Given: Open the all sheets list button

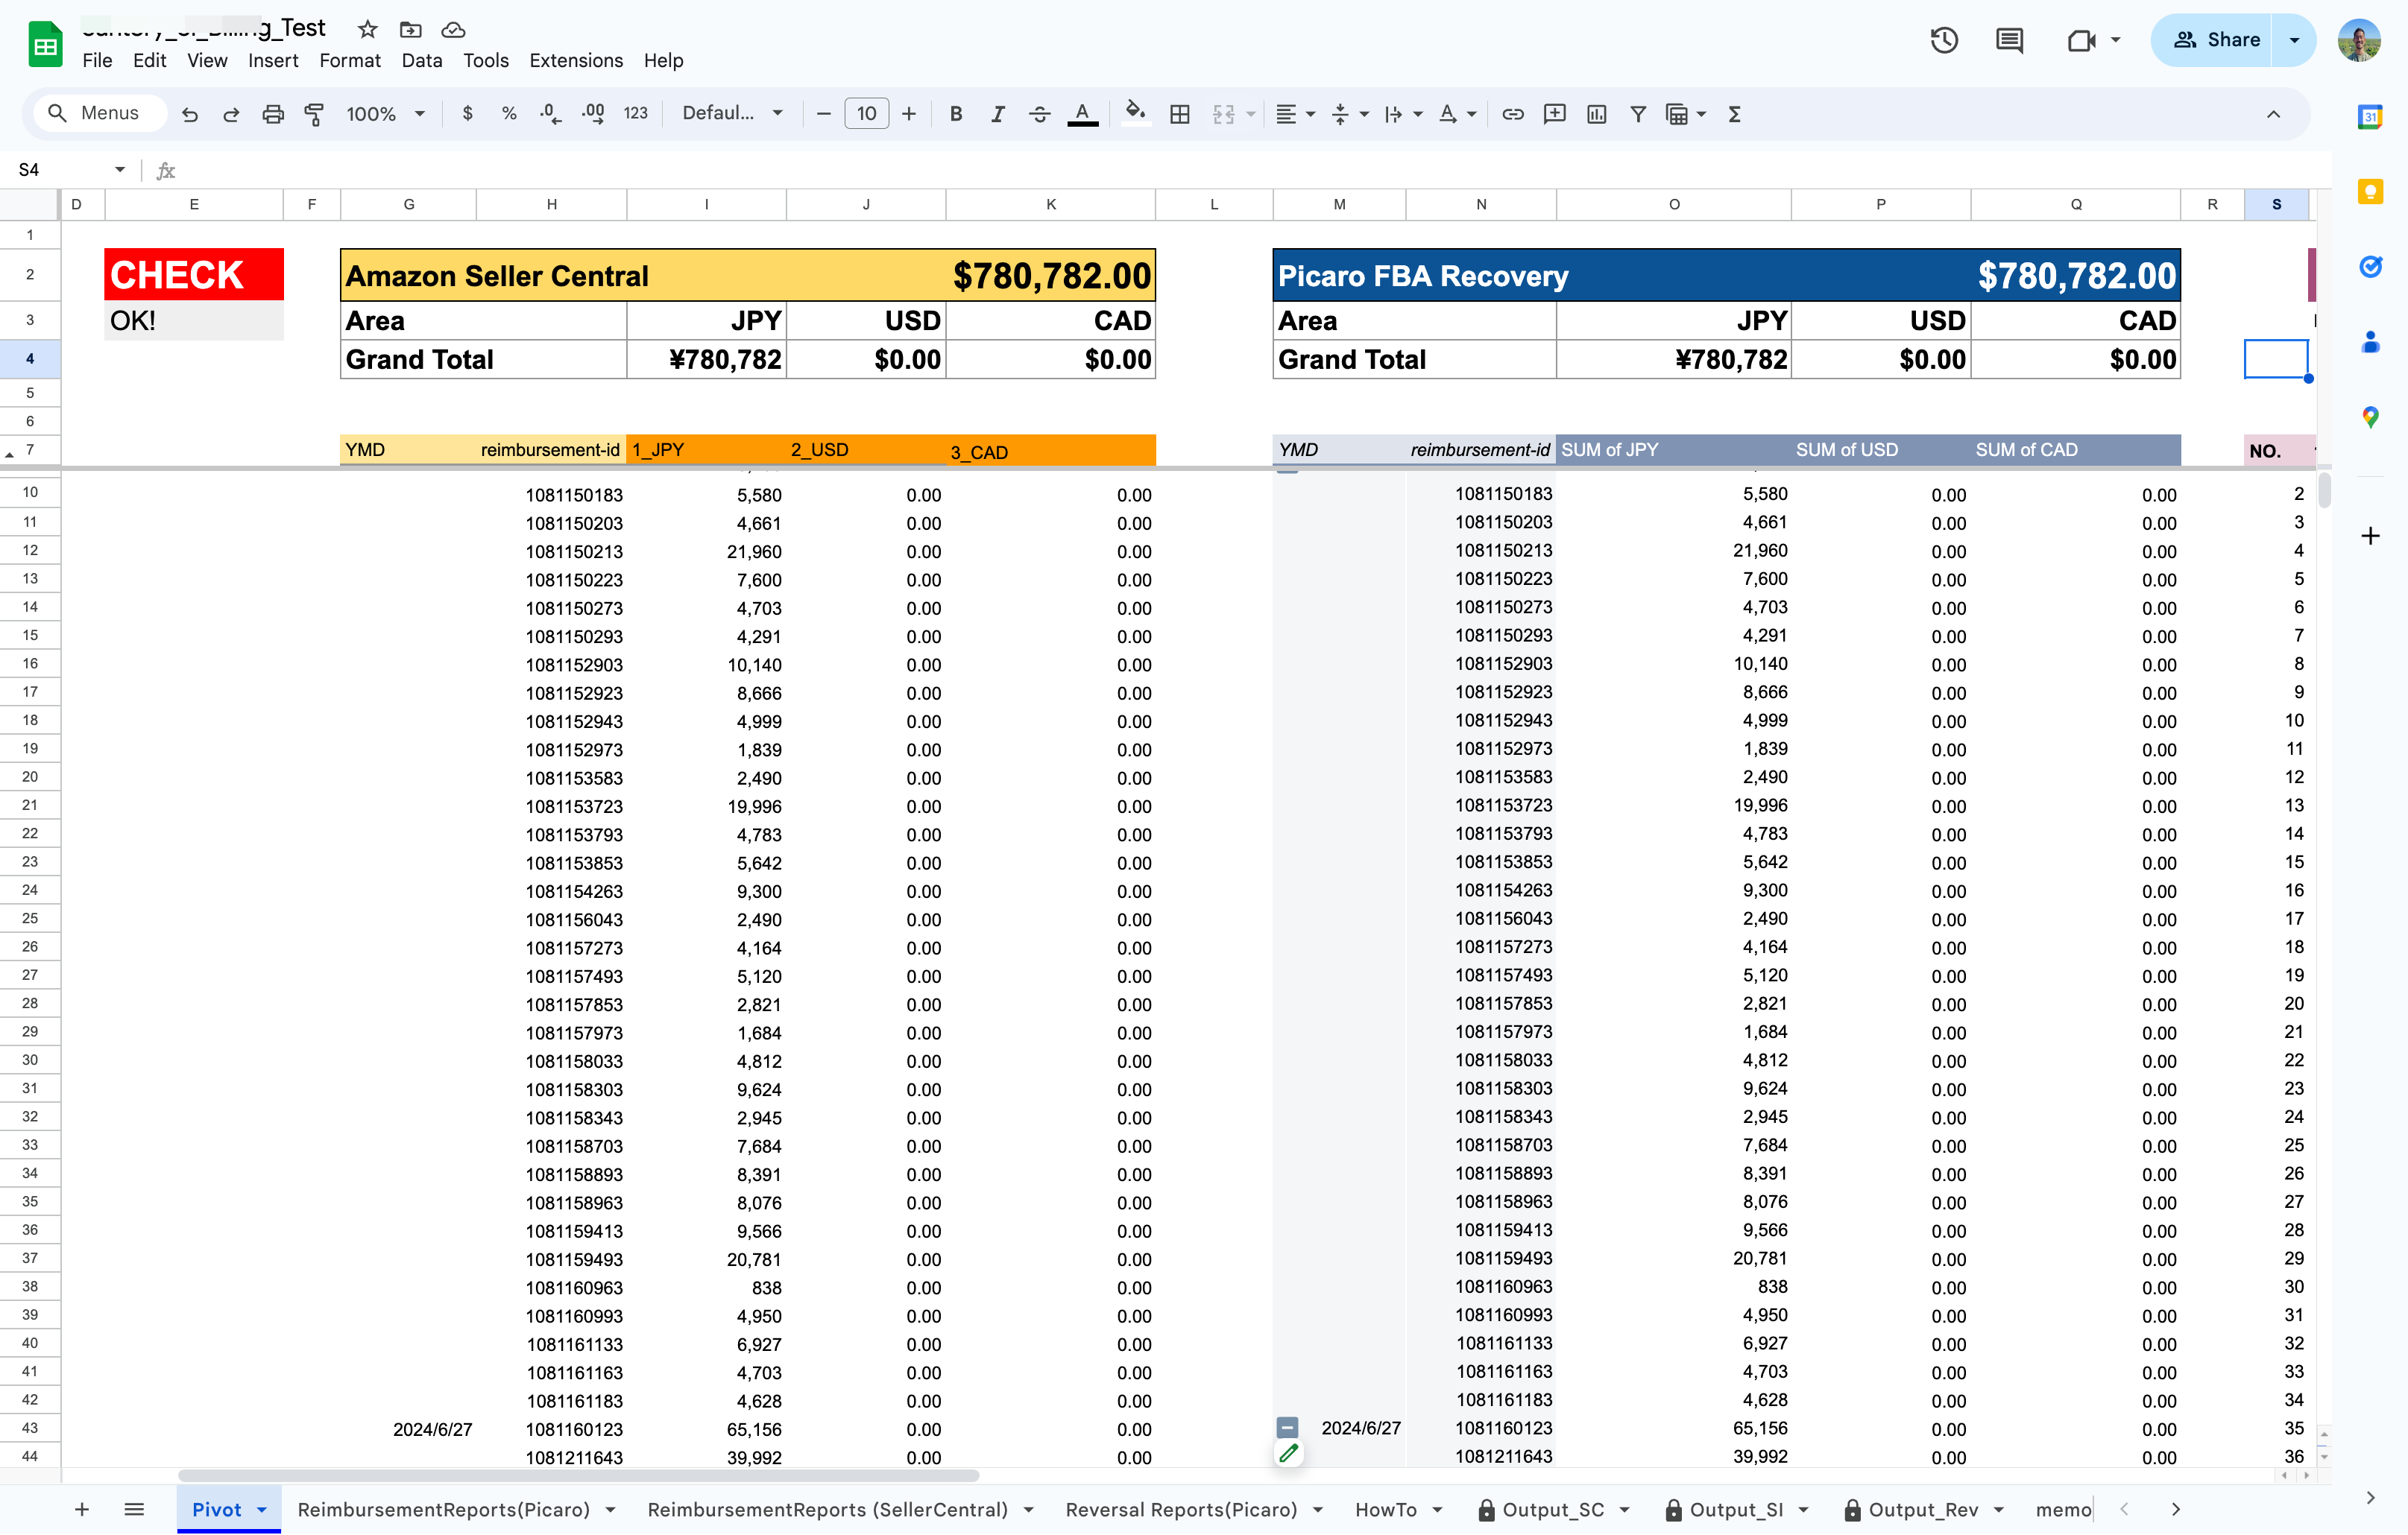Looking at the screenshot, I should click(134, 1510).
